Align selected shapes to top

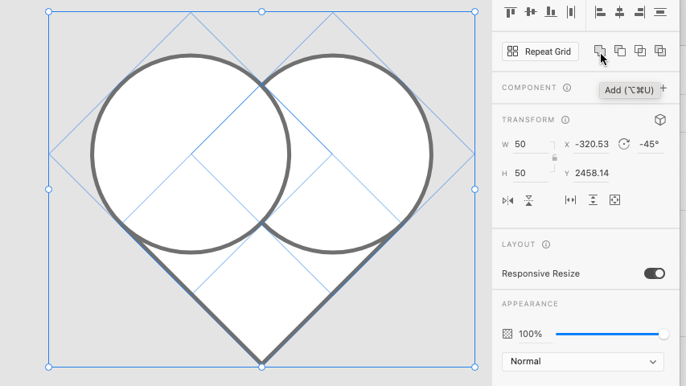click(x=510, y=12)
